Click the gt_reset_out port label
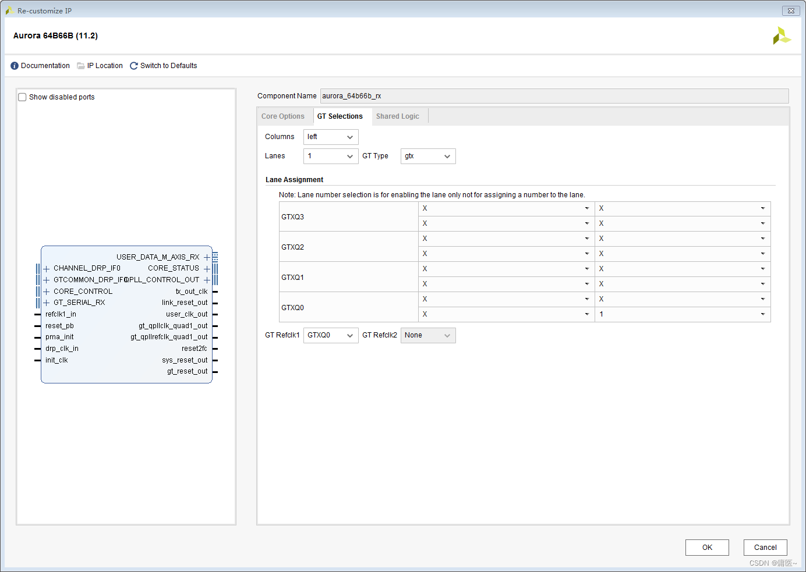Screen dimensions: 806x572 [x=188, y=371]
